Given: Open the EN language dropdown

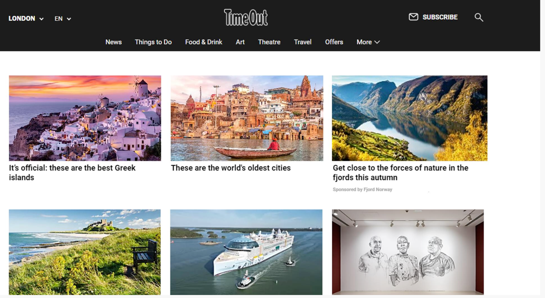Looking at the screenshot, I should (x=63, y=18).
